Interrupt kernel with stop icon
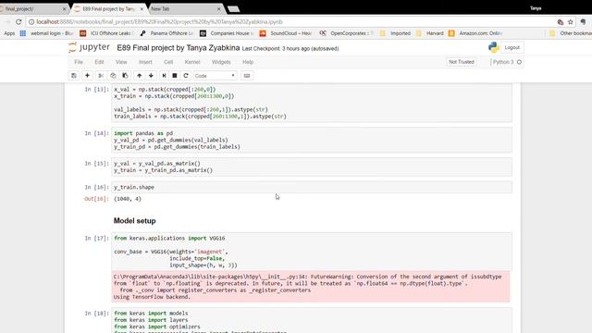This screenshot has width=592, height=333. [175, 76]
